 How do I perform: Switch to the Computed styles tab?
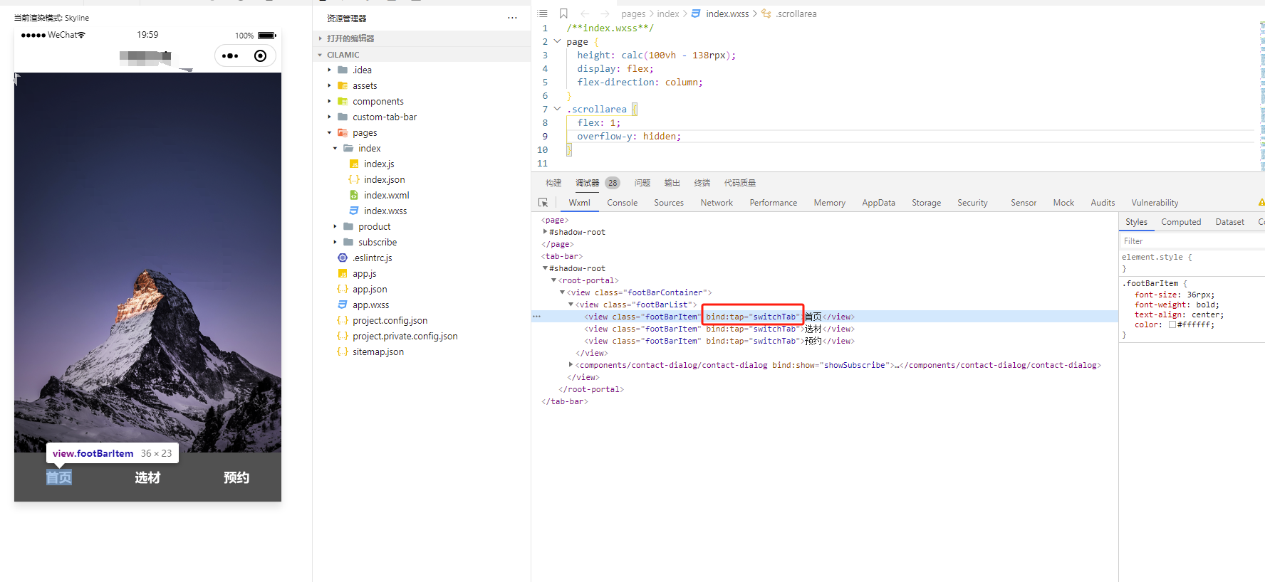1181,222
